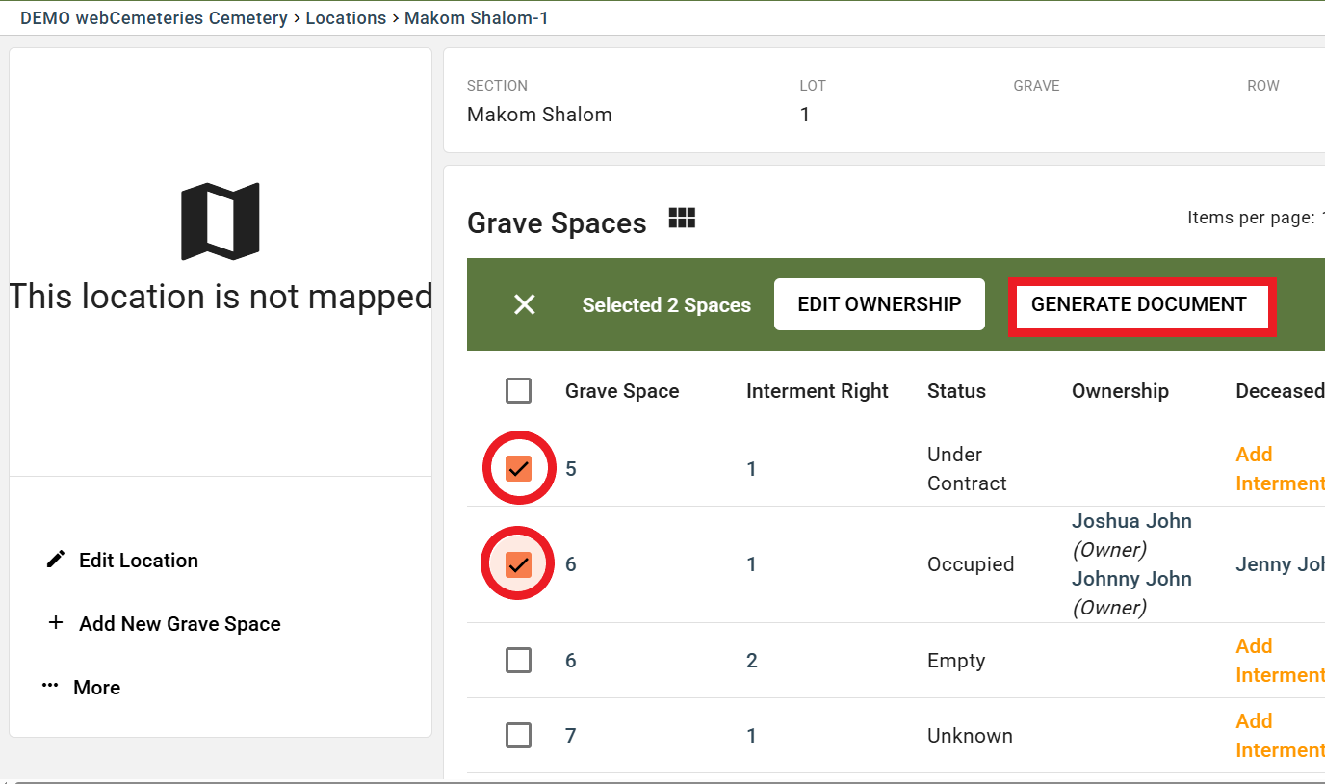Screen dimensions: 1325x784
Task: Click the Unknown status cell
Action: 970,736
